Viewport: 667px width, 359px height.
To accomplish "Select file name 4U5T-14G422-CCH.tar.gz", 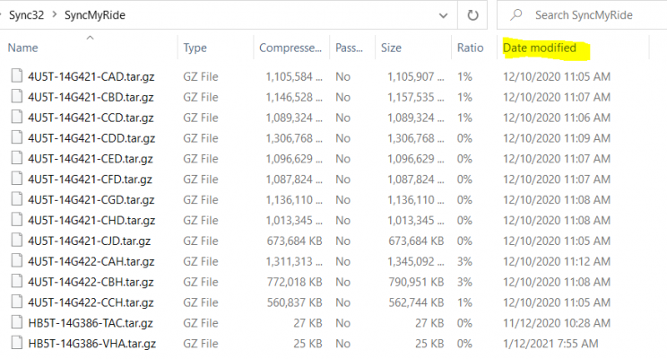I will [x=91, y=302].
